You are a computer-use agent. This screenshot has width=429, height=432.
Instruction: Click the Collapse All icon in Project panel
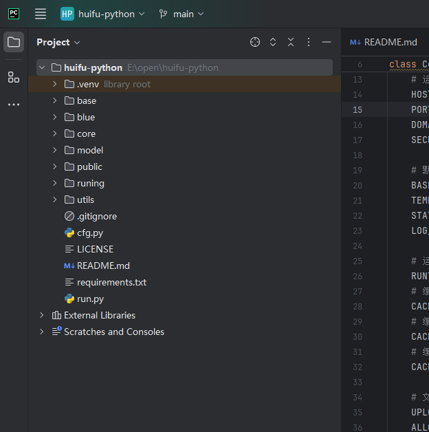291,42
